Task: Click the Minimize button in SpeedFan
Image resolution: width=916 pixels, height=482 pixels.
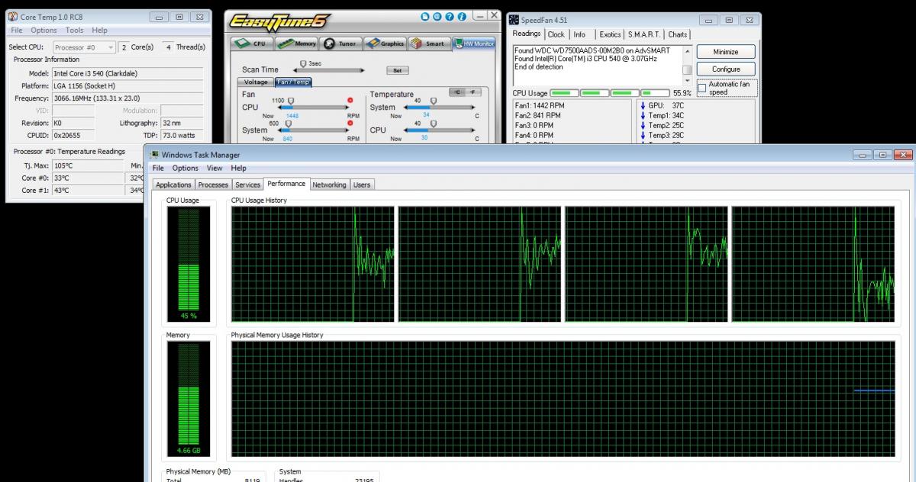Action: click(726, 52)
